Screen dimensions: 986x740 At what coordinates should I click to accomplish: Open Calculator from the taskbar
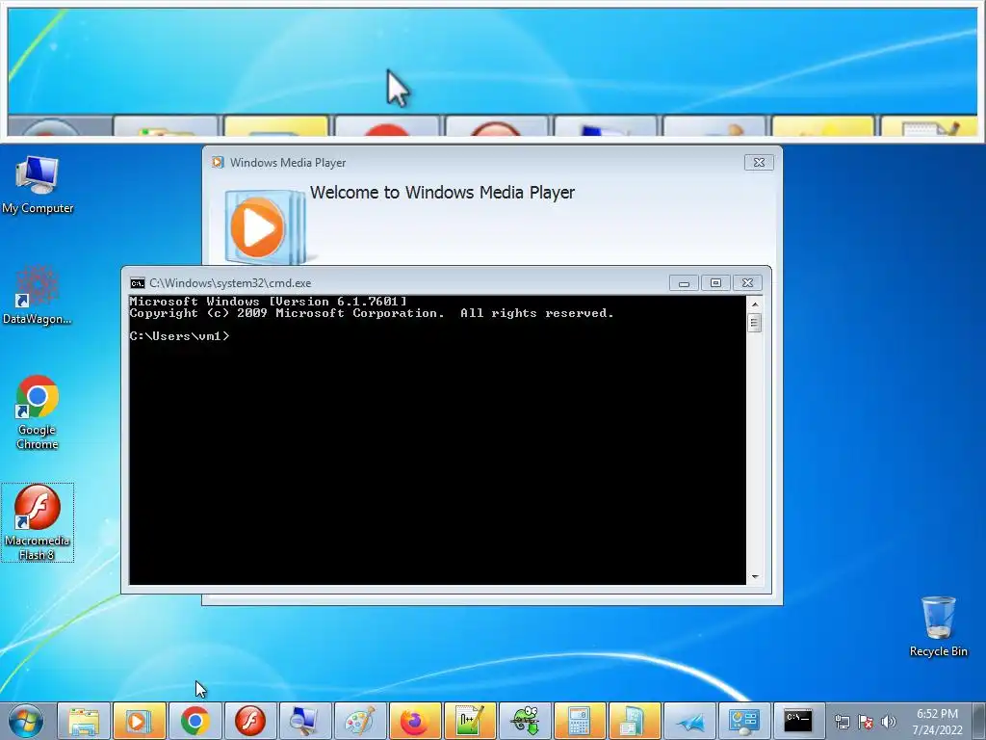pyautogui.click(x=580, y=721)
